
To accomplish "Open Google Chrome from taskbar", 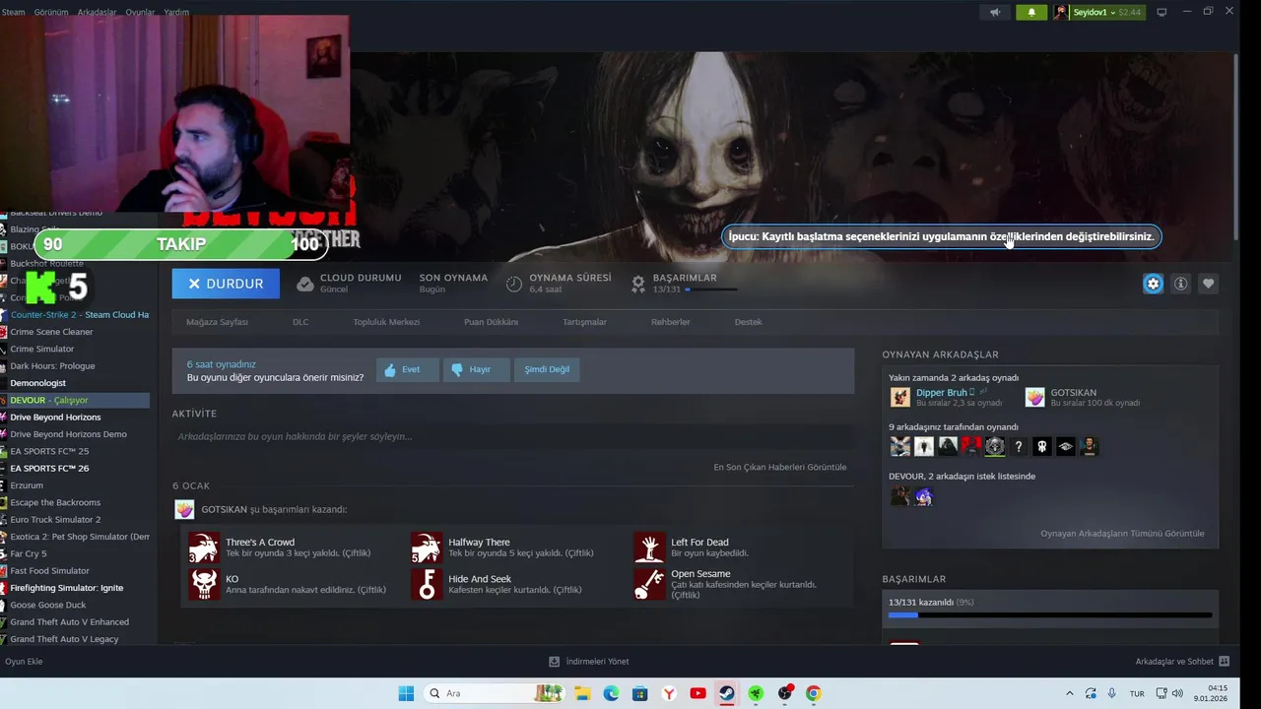I will 814,693.
